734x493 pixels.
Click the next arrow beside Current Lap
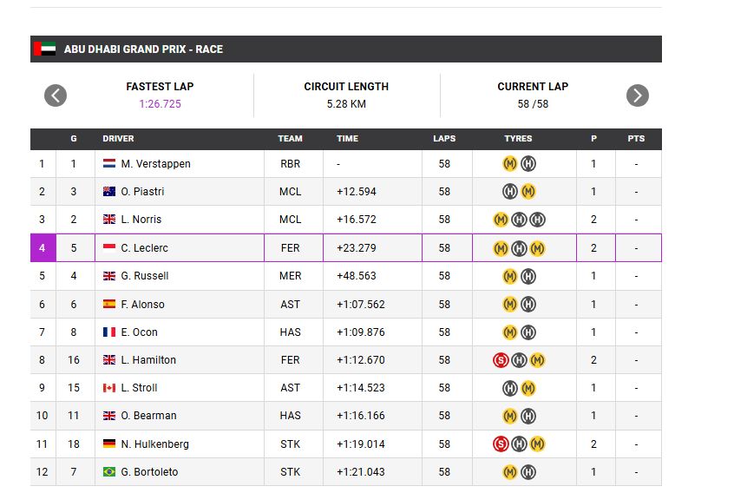pyautogui.click(x=638, y=95)
